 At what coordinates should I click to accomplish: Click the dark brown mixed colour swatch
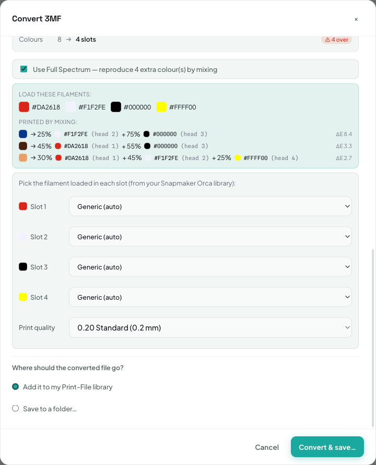coord(23,146)
